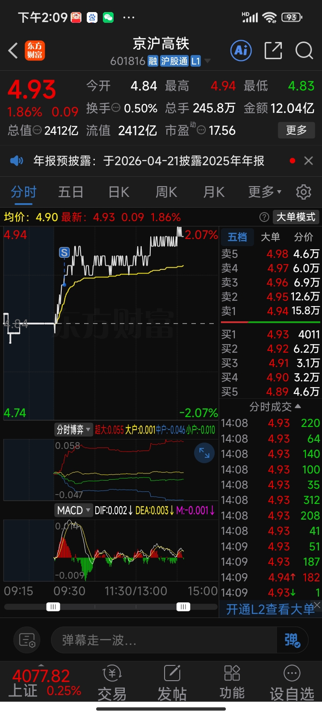This screenshot has height=716, width=322.
Task: Open chart settings gear icon
Action: [x=304, y=192]
